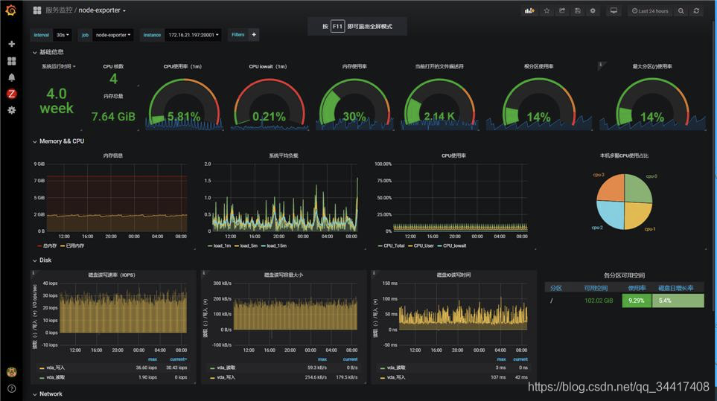Viewport: 717px width, 401px height.
Task: Collapse the Memory && CPU row
Action: click(x=58, y=141)
